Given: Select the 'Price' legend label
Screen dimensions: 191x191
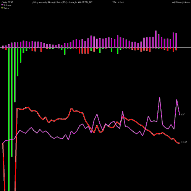Looking at the screenshot, I should 6,8.
